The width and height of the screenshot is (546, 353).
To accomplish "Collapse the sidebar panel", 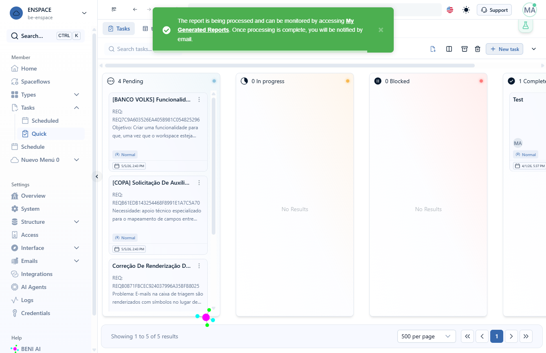I will [97, 176].
